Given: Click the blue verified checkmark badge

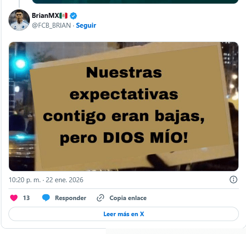Looking at the screenshot, I should (x=73, y=16).
